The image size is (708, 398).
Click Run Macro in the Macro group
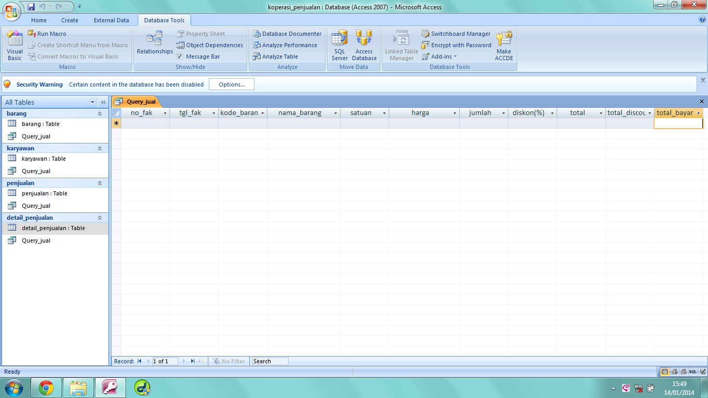(47, 34)
